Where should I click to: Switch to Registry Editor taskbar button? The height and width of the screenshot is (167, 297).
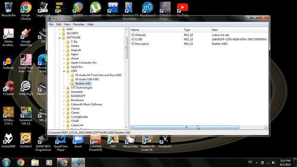tap(78, 162)
